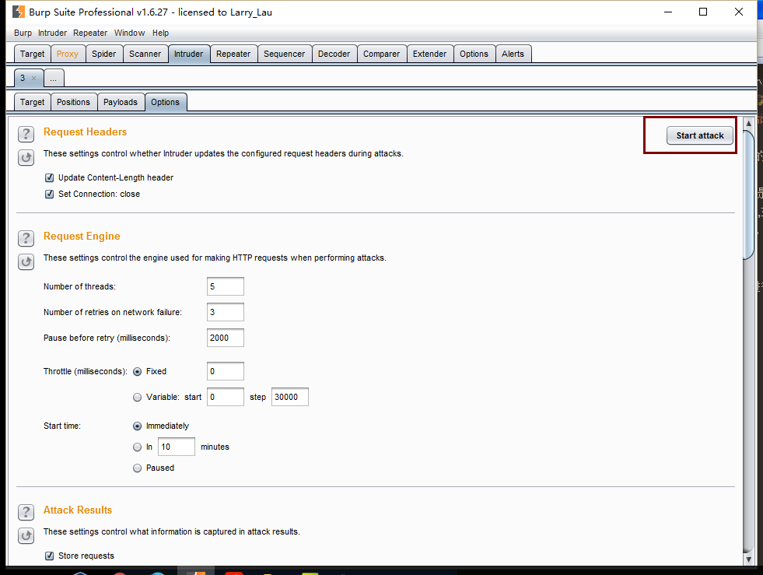The height and width of the screenshot is (575, 763).
Task: Switch to Decoder tab
Action: coord(334,54)
